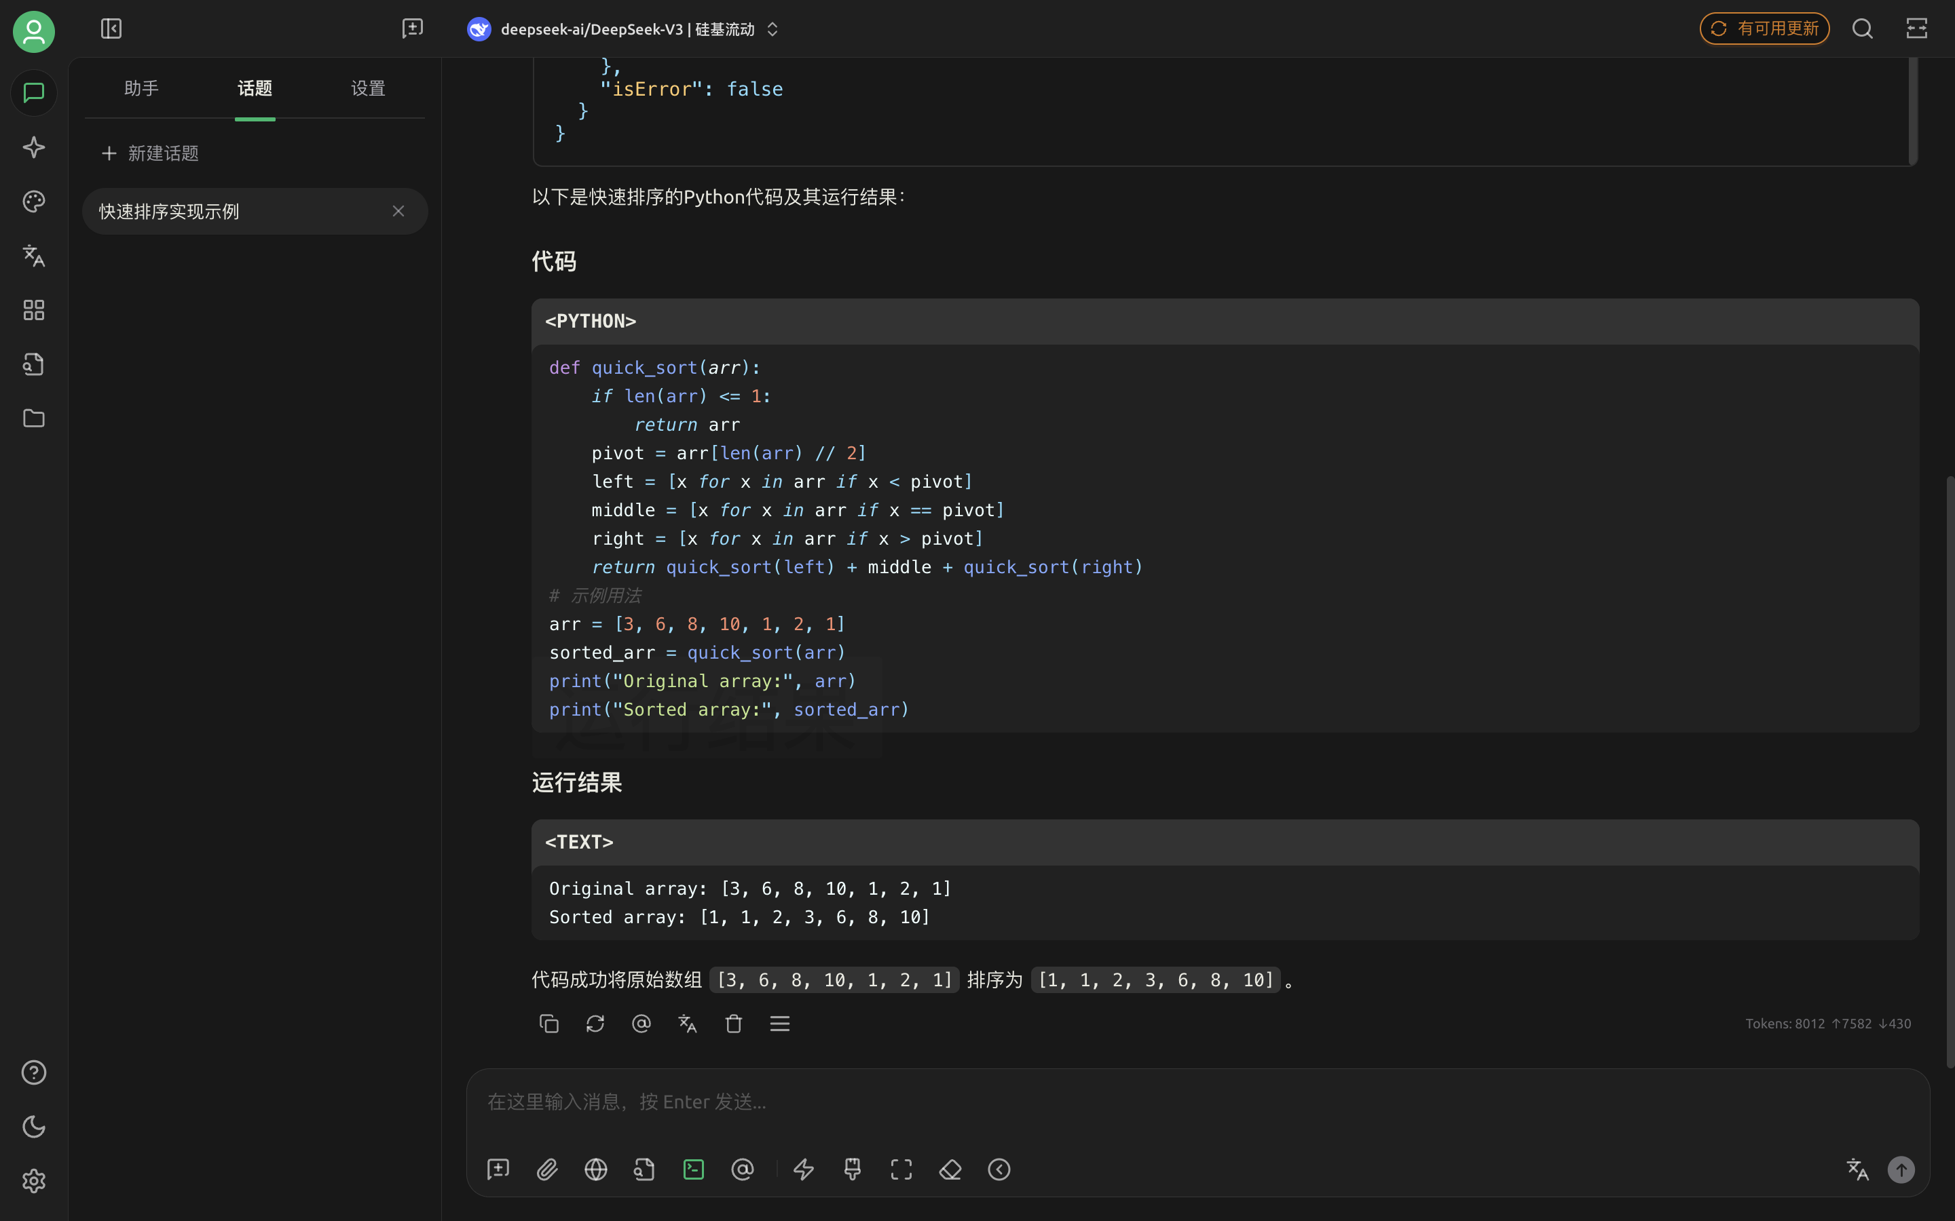This screenshot has height=1221, width=1955.
Task: Toggle dark mode moon icon
Action: pyautogui.click(x=33, y=1127)
